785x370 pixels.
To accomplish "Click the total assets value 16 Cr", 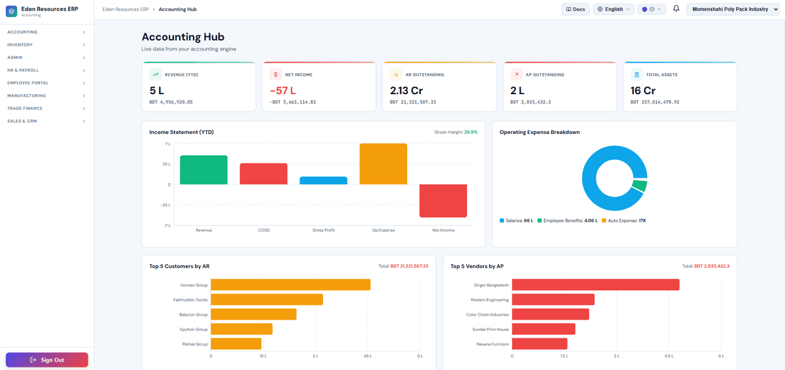I will click(x=643, y=91).
